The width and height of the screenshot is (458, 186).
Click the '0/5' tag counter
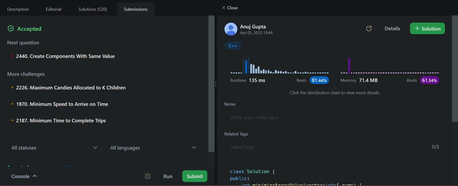pos(435,147)
